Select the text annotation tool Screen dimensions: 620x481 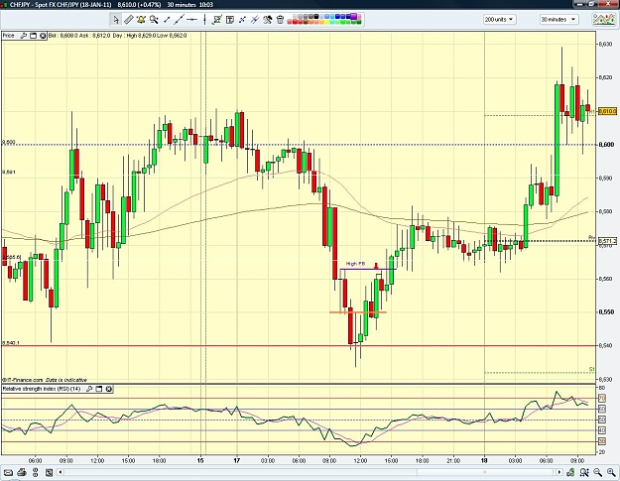pos(230,20)
